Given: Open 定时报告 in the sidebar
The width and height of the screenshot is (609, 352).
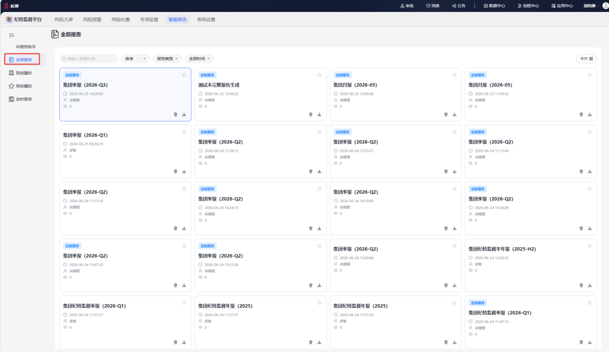Looking at the screenshot, I should point(24,99).
